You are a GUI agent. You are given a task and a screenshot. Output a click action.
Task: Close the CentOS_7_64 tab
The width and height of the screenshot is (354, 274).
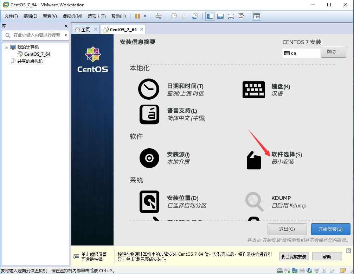coord(142,29)
